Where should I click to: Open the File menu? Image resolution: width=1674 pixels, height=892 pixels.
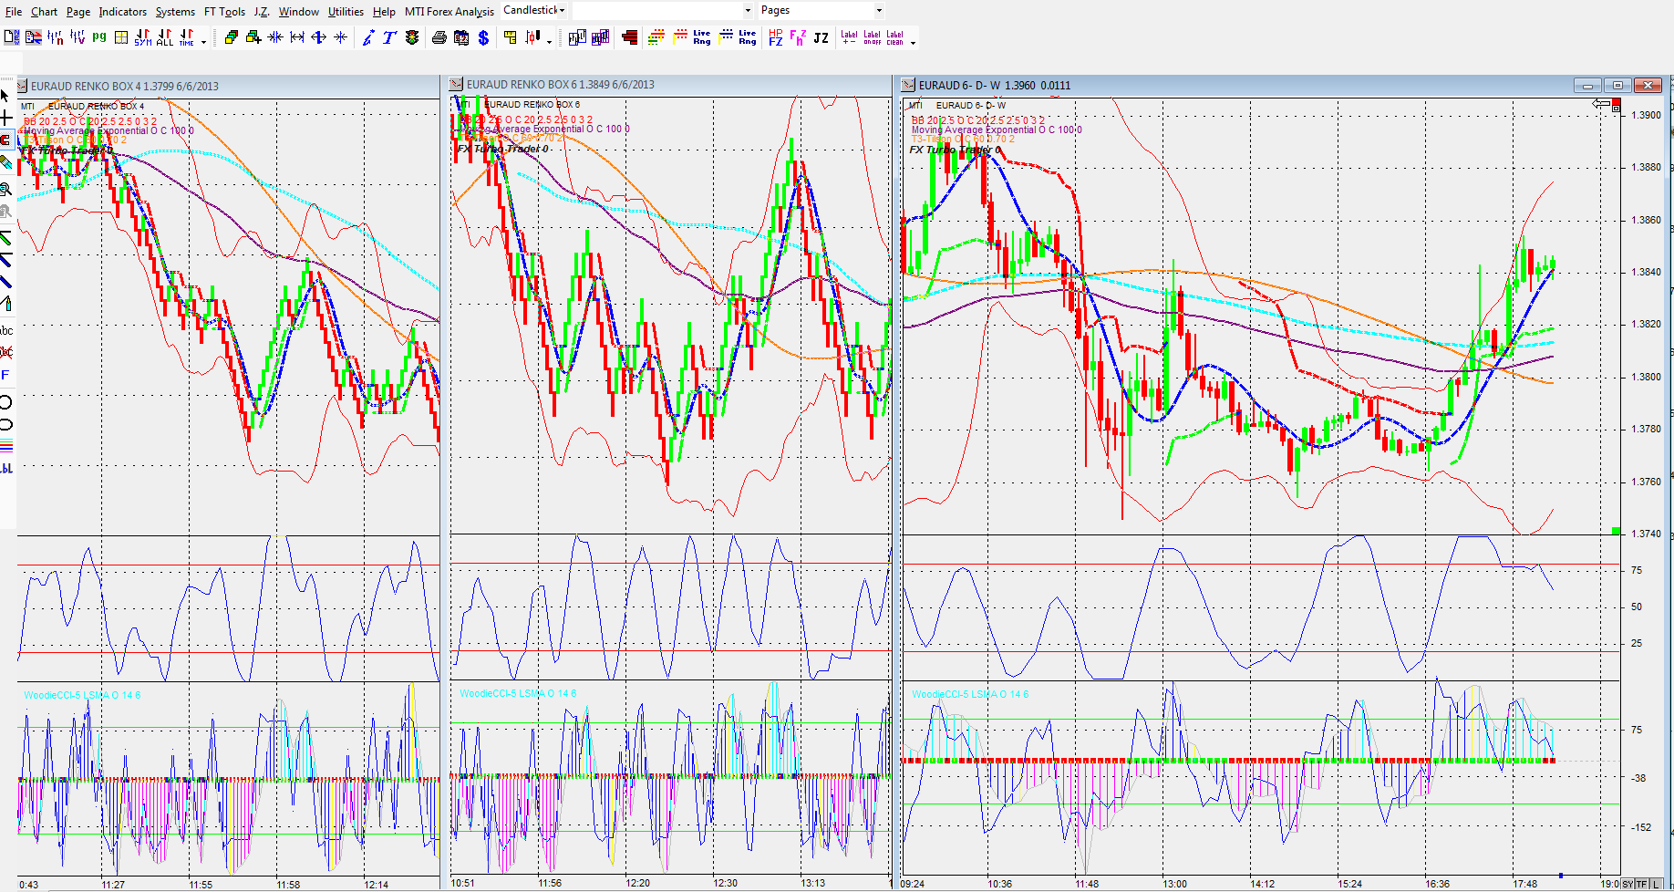pyautogui.click(x=14, y=12)
